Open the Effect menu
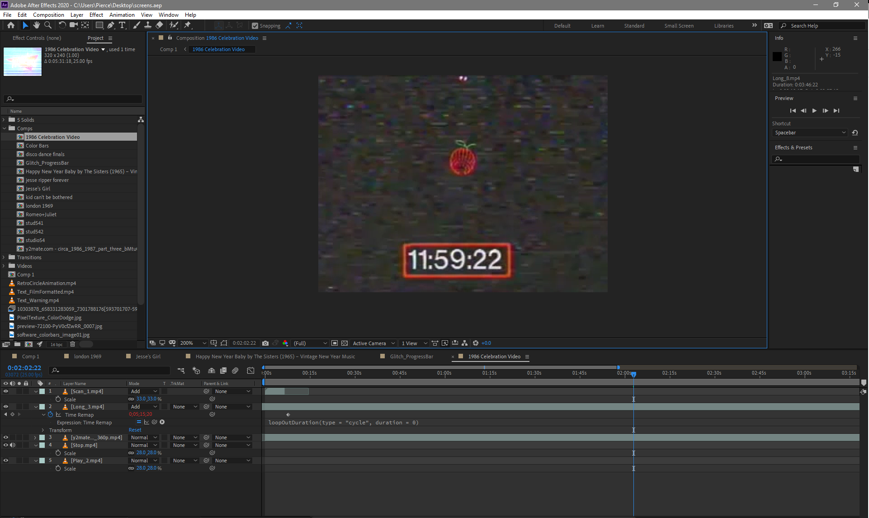Screen dimensions: 869x518 (x=96, y=15)
